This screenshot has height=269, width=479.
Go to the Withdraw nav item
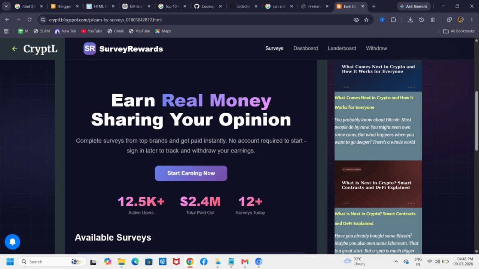[376, 48]
